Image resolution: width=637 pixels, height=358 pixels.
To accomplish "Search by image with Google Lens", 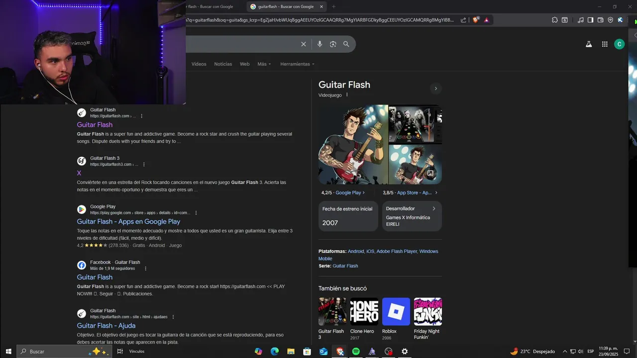I will point(333,44).
